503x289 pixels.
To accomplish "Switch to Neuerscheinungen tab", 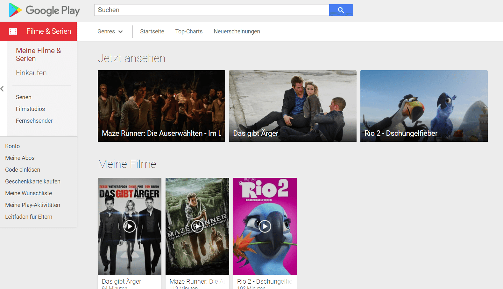I will [x=237, y=31].
